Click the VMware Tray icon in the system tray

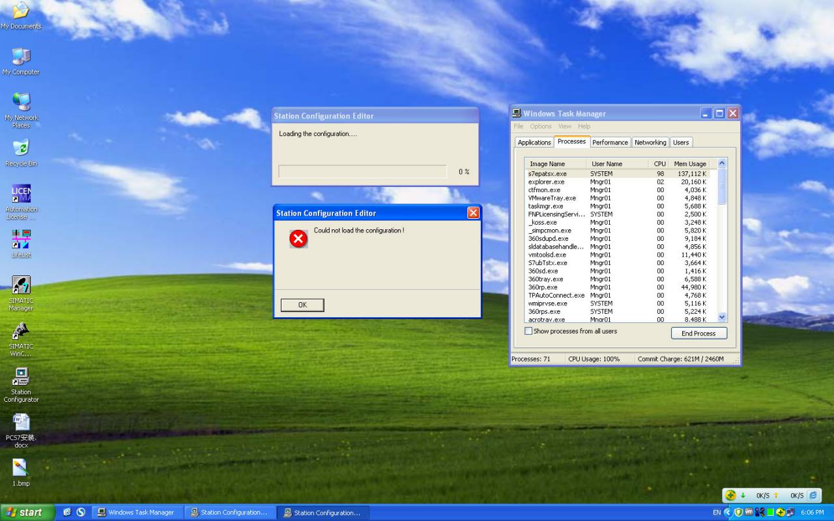[749, 513]
